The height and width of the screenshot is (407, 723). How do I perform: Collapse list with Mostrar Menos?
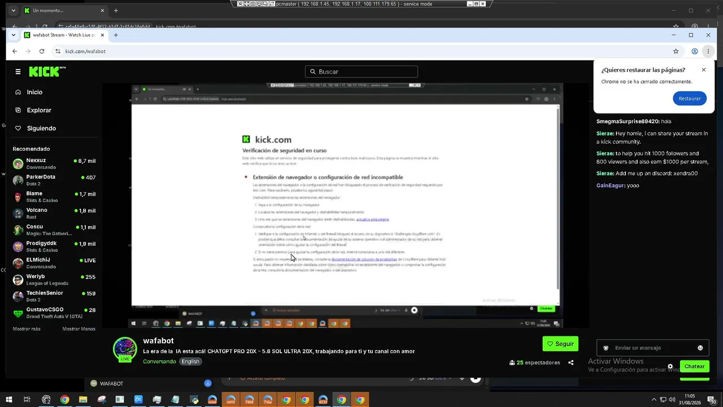tap(79, 329)
